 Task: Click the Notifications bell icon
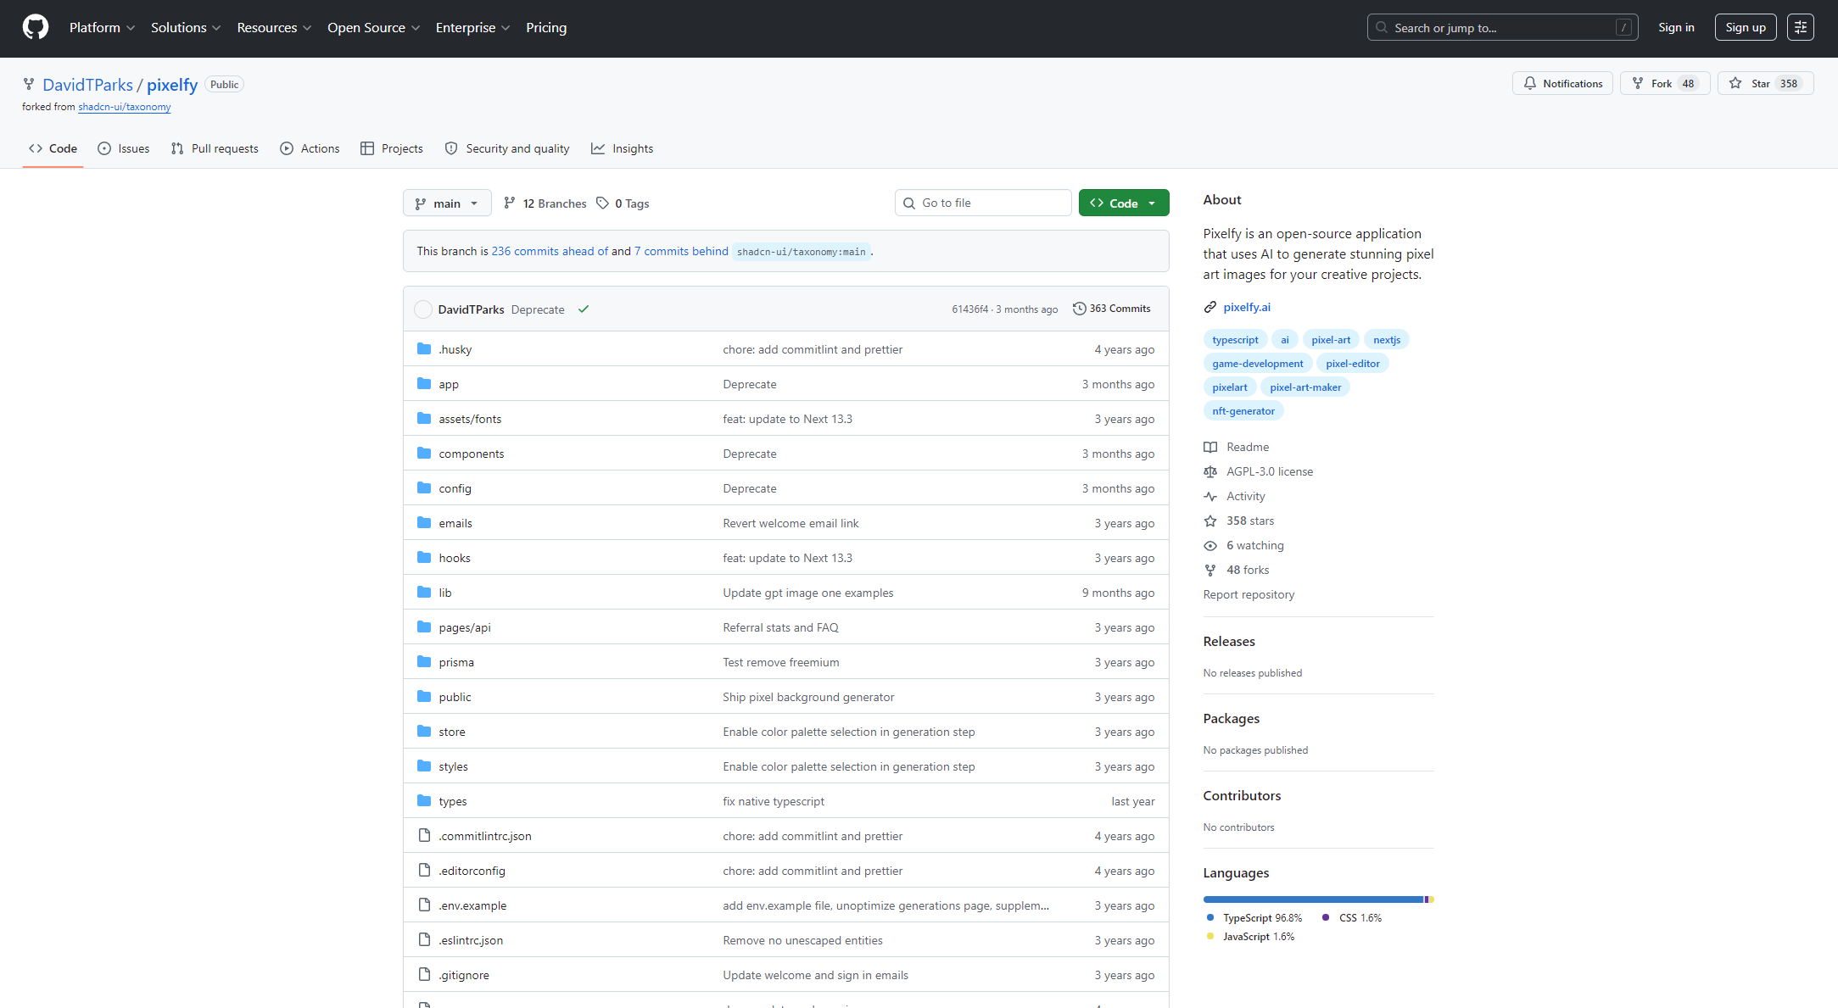coord(1529,83)
